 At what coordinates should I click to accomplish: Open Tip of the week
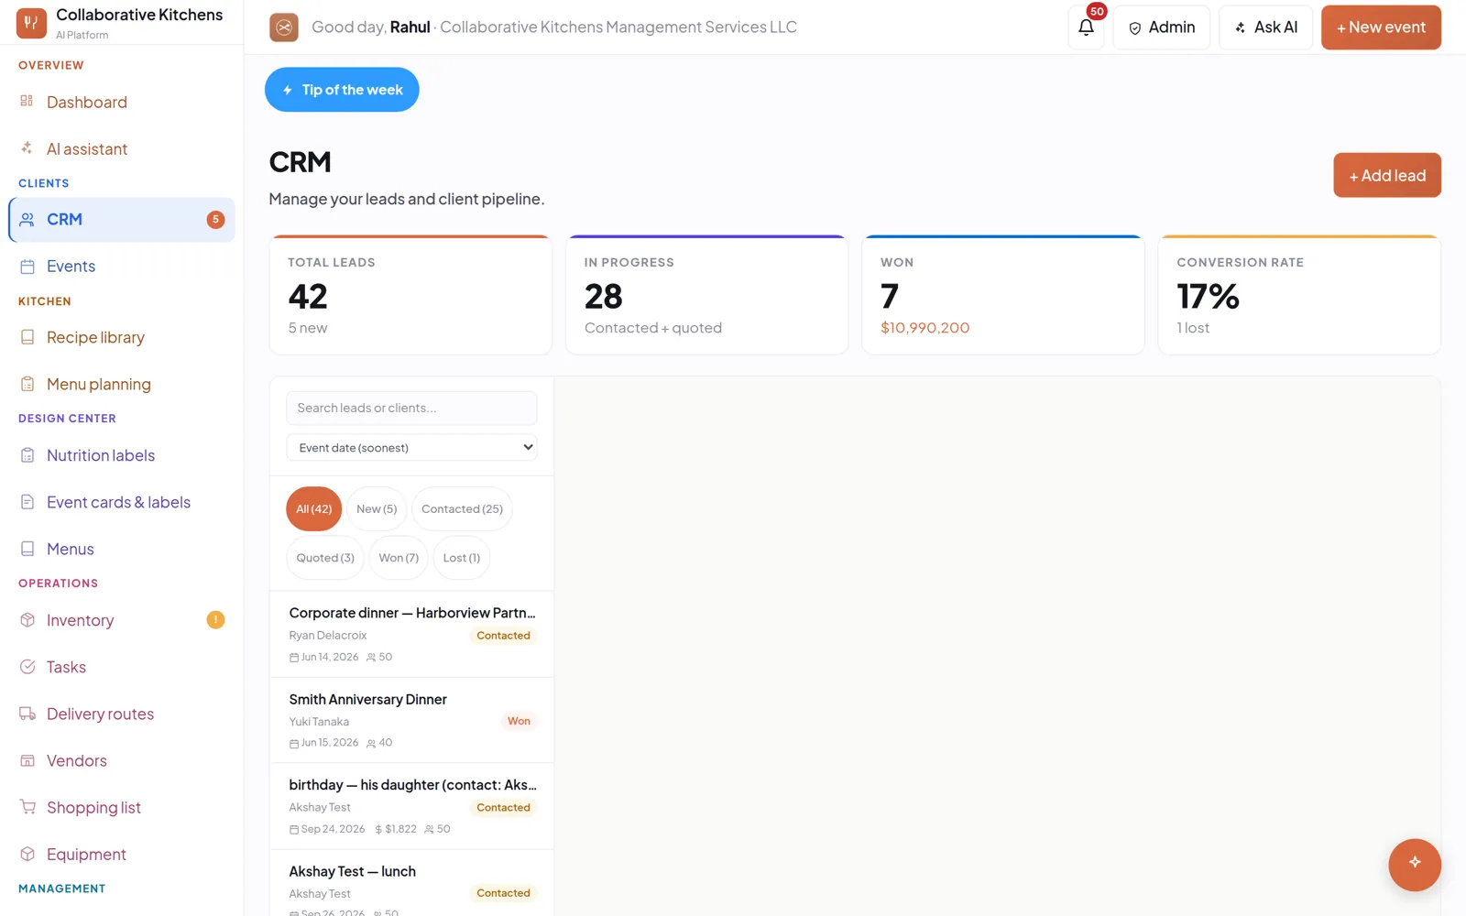click(342, 90)
